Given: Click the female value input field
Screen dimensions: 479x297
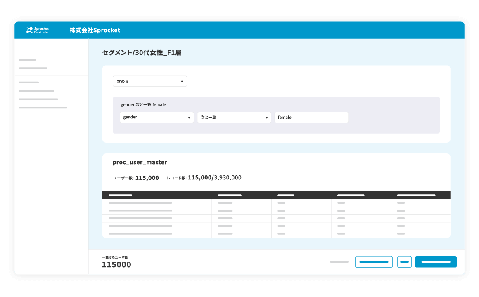Looking at the screenshot, I should 311,117.
